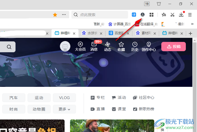Open 历史 history icon
The image size is (197, 132).
[135, 47]
